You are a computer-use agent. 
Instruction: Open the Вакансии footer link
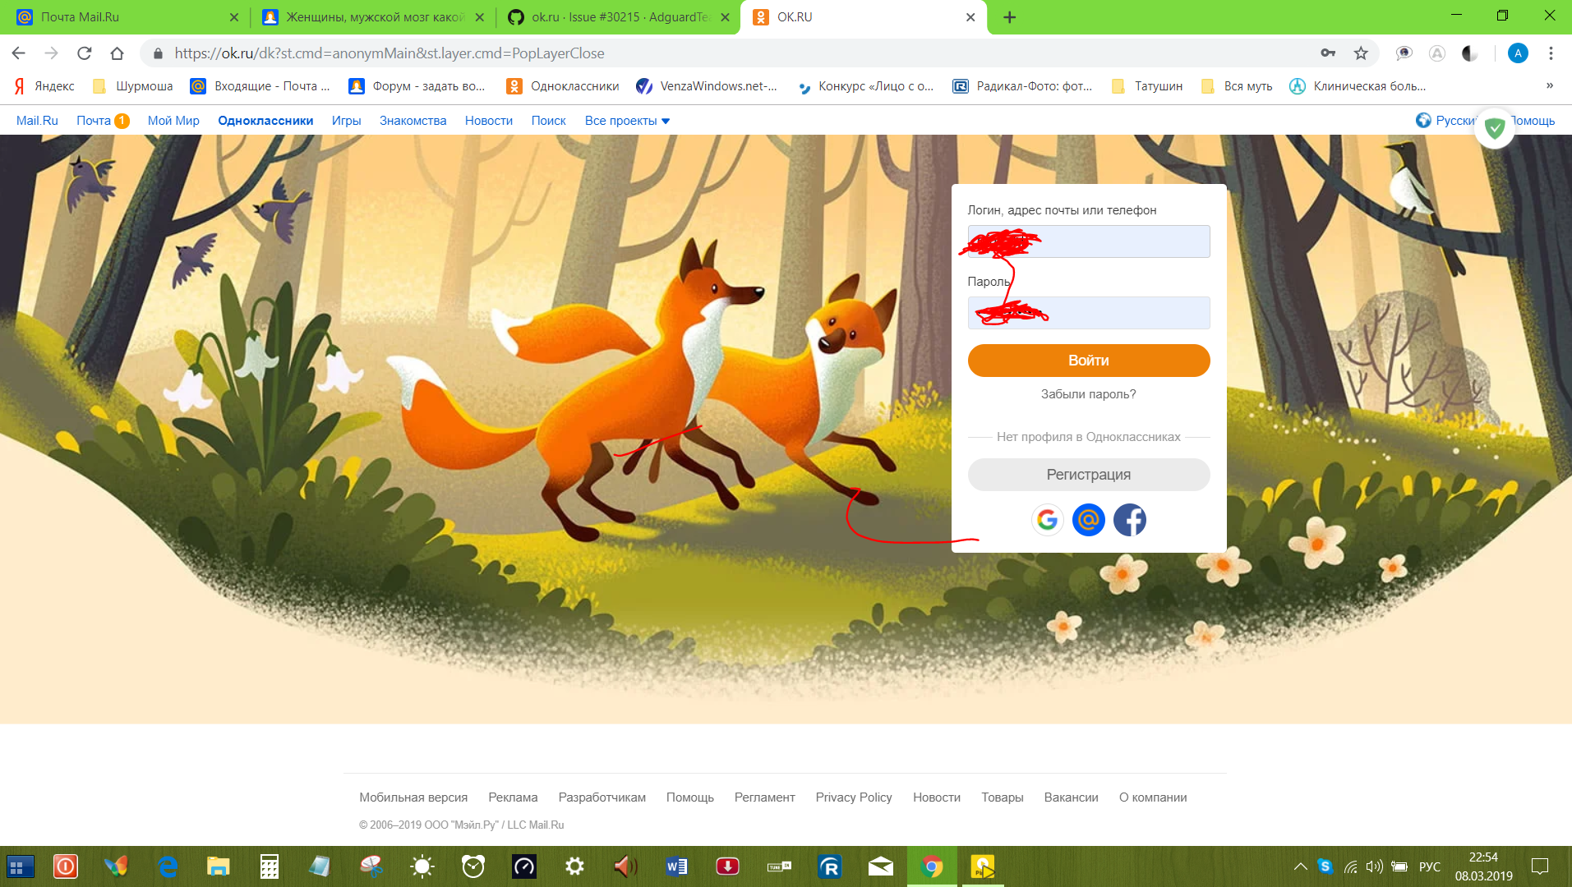tap(1071, 797)
